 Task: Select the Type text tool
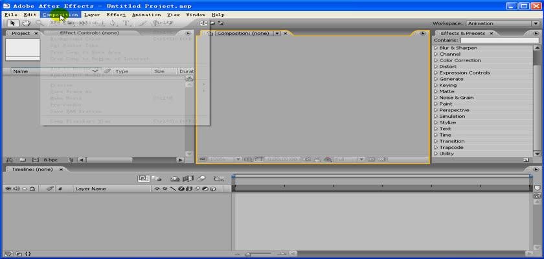pos(126,23)
